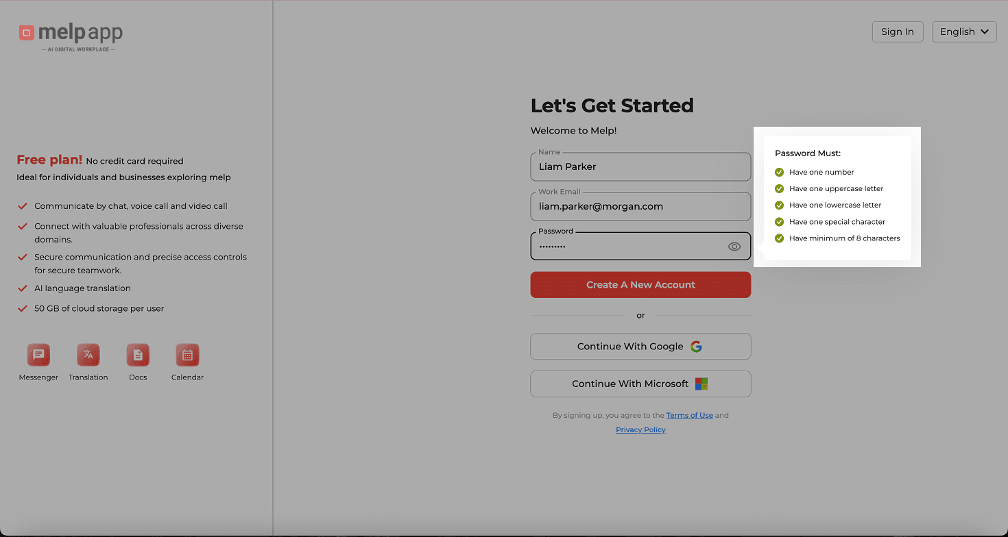Click the Sign In button
Screen dimensions: 1008x537
[897, 32]
